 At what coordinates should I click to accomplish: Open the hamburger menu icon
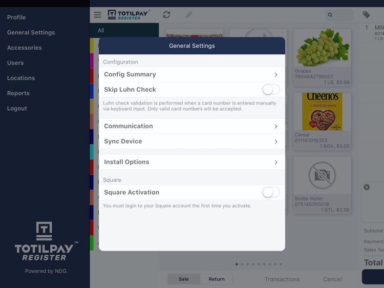pyautogui.click(x=97, y=15)
